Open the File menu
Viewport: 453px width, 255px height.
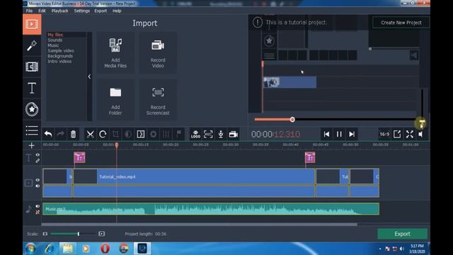point(29,11)
